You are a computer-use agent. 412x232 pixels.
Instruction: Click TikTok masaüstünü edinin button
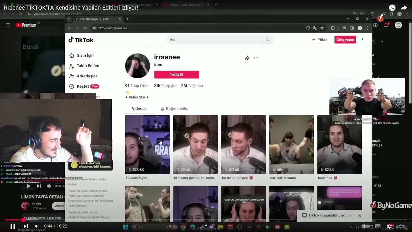(327, 215)
